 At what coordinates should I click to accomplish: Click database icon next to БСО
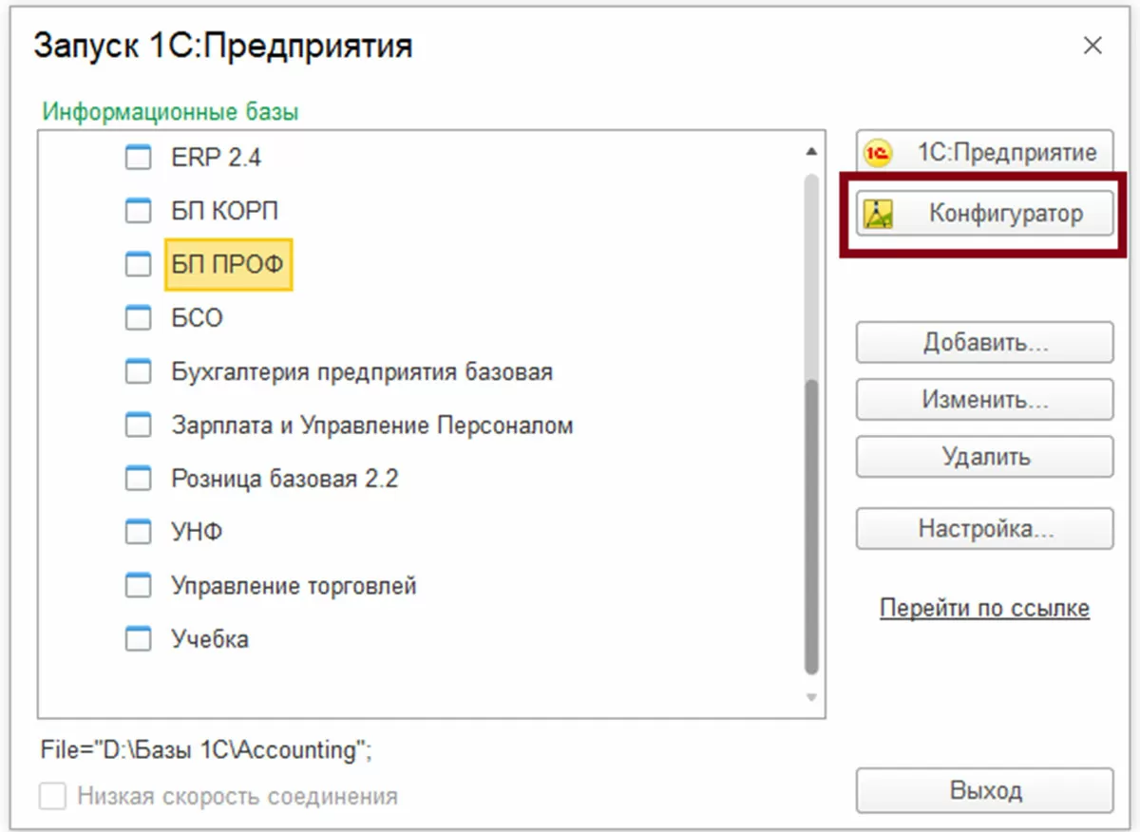(139, 317)
